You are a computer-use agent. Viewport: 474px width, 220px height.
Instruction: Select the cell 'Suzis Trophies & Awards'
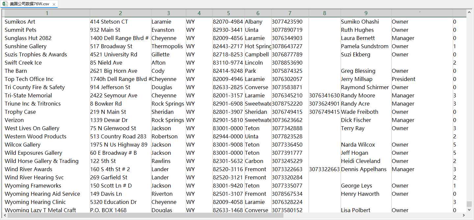[47, 54]
